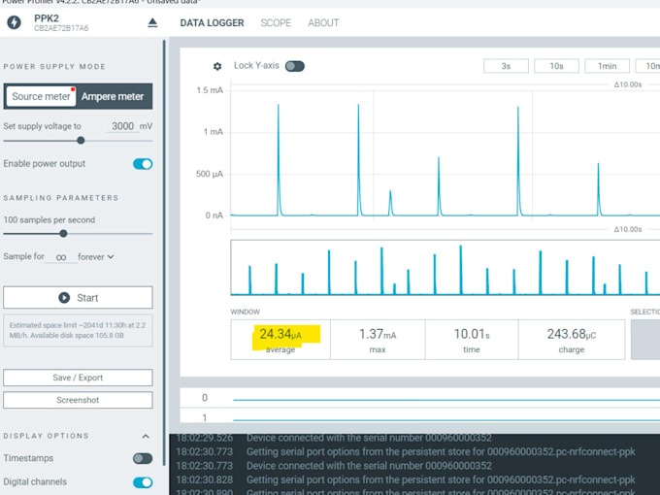660x495 pixels.
Task: Open the Scope tab
Action: (x=276, y=22)
